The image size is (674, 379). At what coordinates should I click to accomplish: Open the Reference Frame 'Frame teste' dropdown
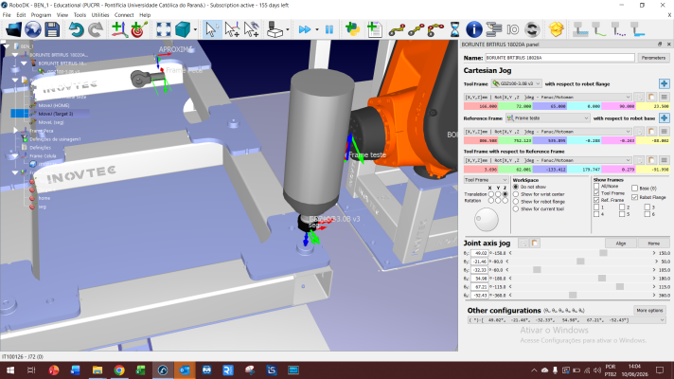point(547,118)
